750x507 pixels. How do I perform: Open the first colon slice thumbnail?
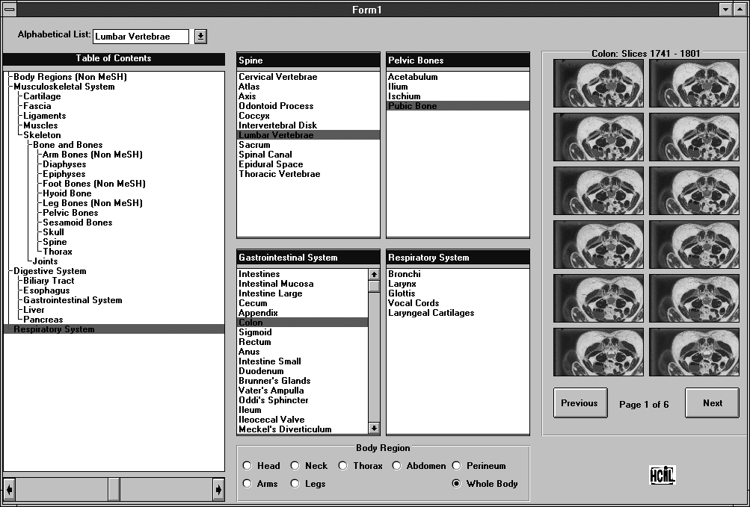click(598, 83)
